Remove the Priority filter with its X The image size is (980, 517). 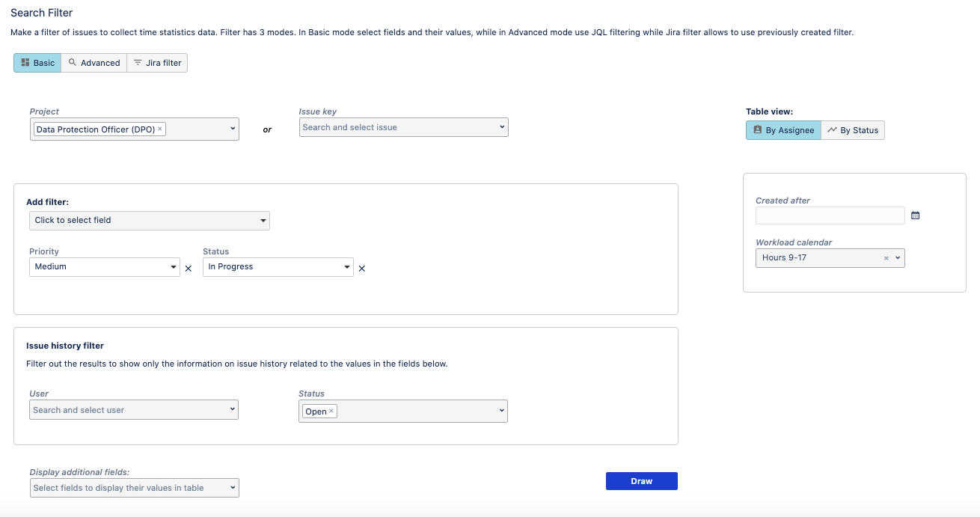coord(189,269)
